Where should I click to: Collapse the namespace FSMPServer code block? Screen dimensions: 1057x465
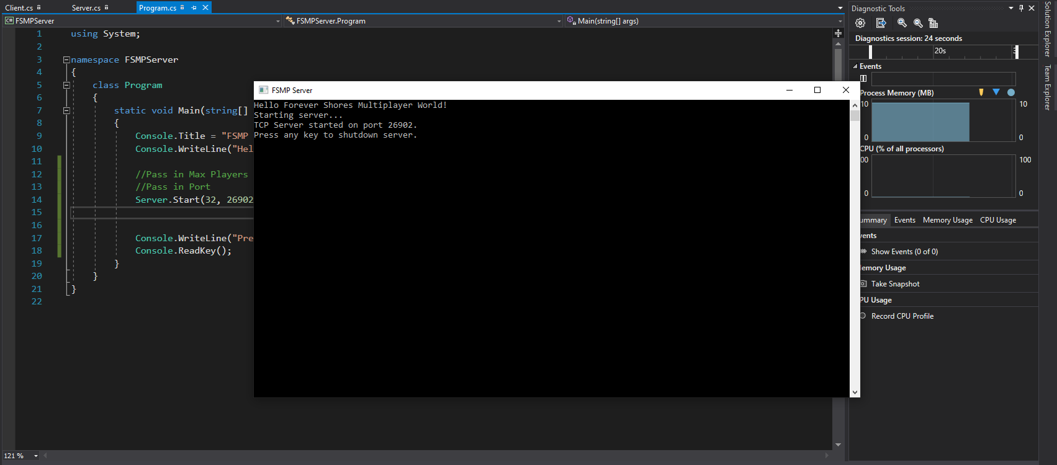coord(66,60)
